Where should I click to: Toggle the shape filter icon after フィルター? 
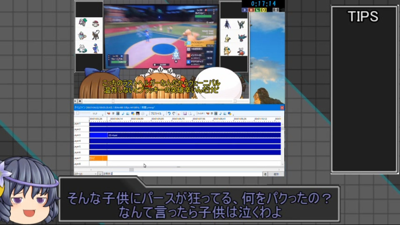coord(229,113)
